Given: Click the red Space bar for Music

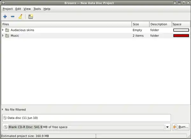Looking at the screenshot, I should point(181,36).
